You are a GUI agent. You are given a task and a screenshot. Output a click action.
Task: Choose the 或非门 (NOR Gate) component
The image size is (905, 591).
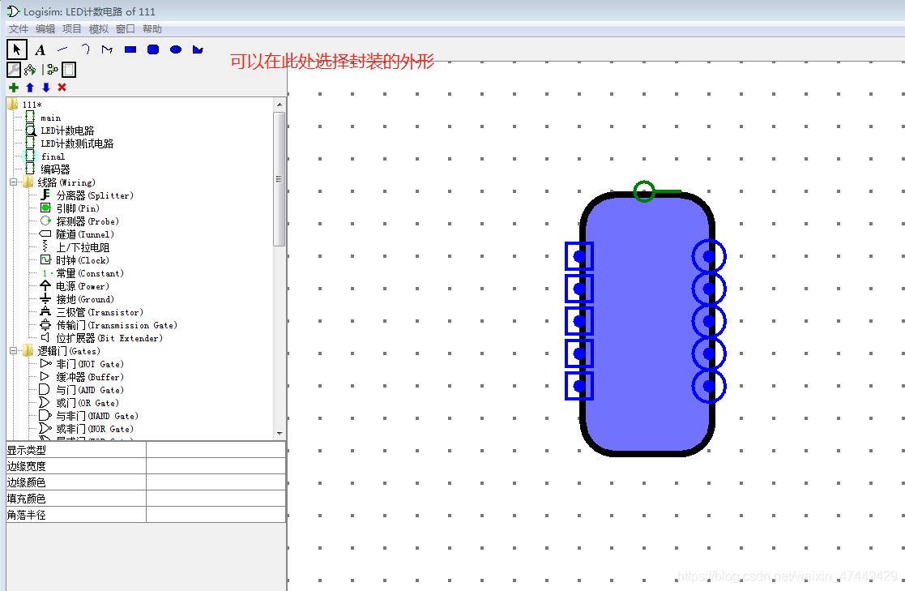coord(95,429)
